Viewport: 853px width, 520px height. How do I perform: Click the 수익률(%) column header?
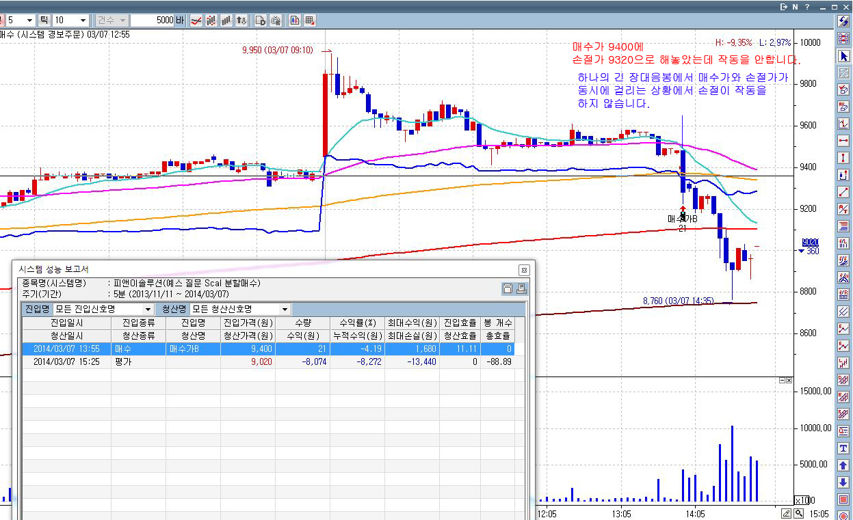[x=357, y=323]
